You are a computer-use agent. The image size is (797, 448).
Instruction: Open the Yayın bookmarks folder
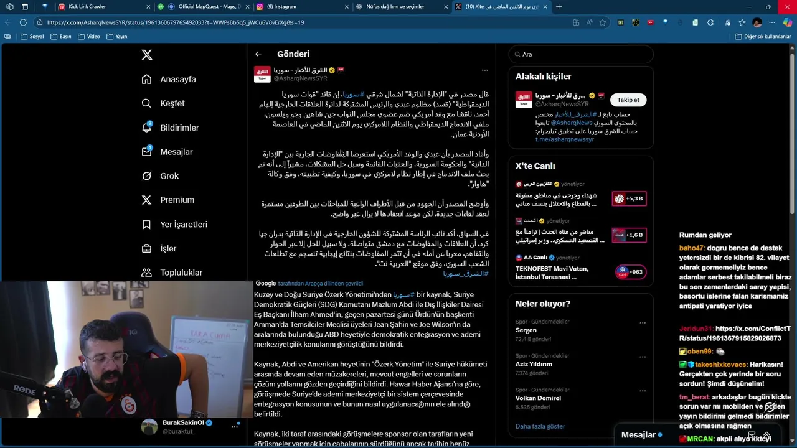point(116,37)
